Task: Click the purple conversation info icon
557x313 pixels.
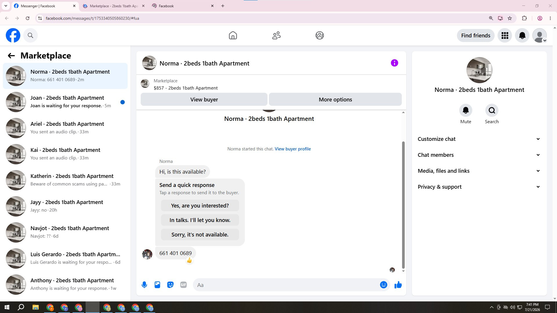Action: tap(394, 63)
